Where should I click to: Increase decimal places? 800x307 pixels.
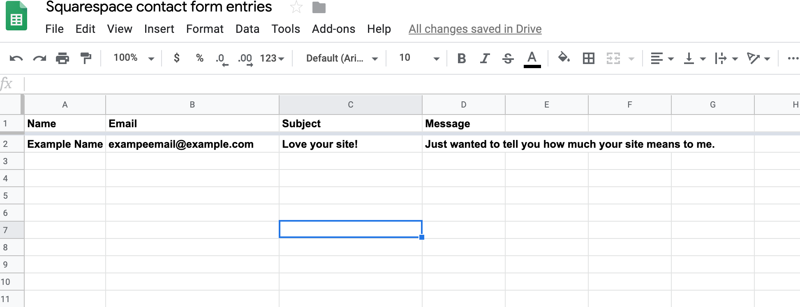[245, 59]
